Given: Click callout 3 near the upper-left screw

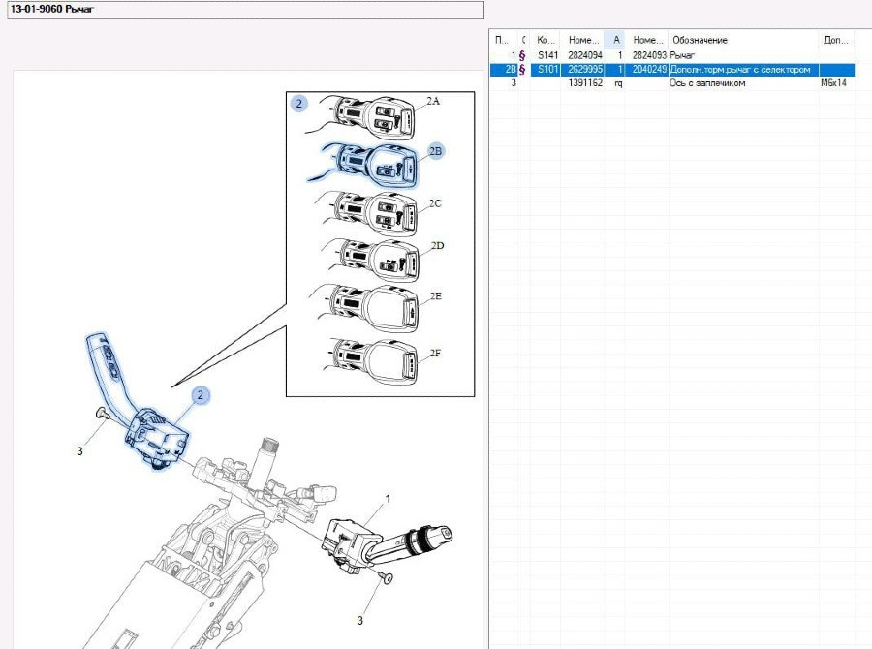Looking at the screenshot, I should pyautogui.click(x=80, y=450).
